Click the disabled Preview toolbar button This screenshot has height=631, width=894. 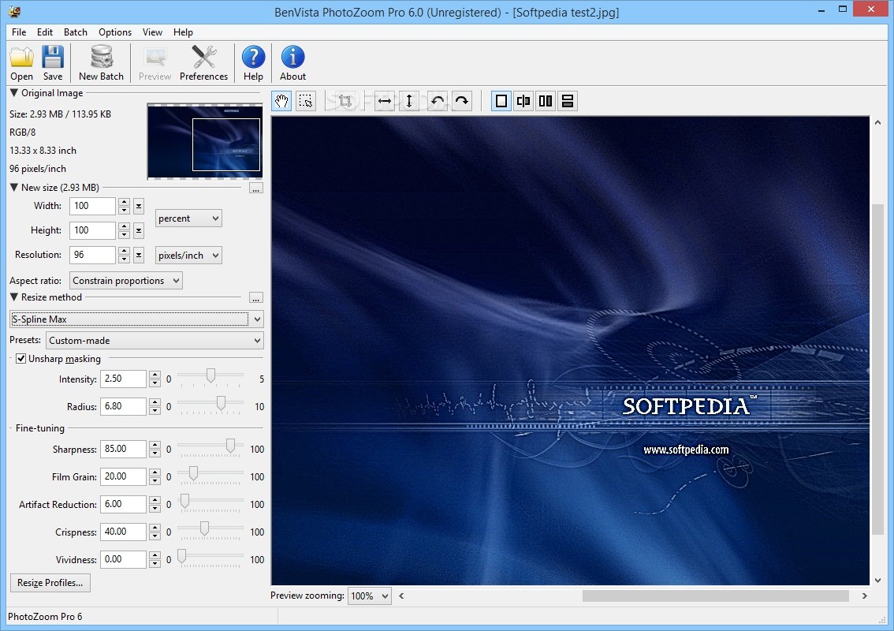click(155, 63)
